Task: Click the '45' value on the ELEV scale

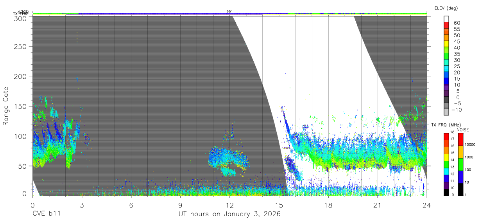Action: [457, 42]
